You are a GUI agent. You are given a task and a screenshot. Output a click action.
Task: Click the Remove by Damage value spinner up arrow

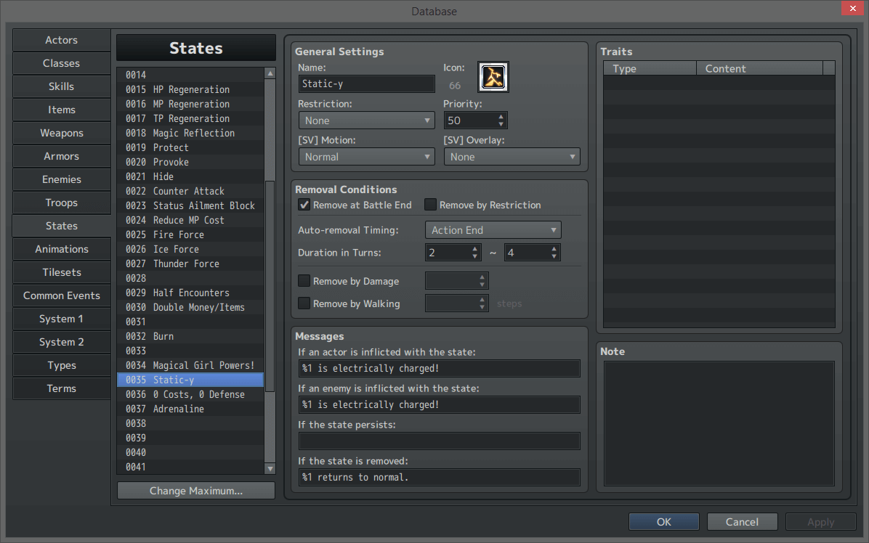coord(483,277)
